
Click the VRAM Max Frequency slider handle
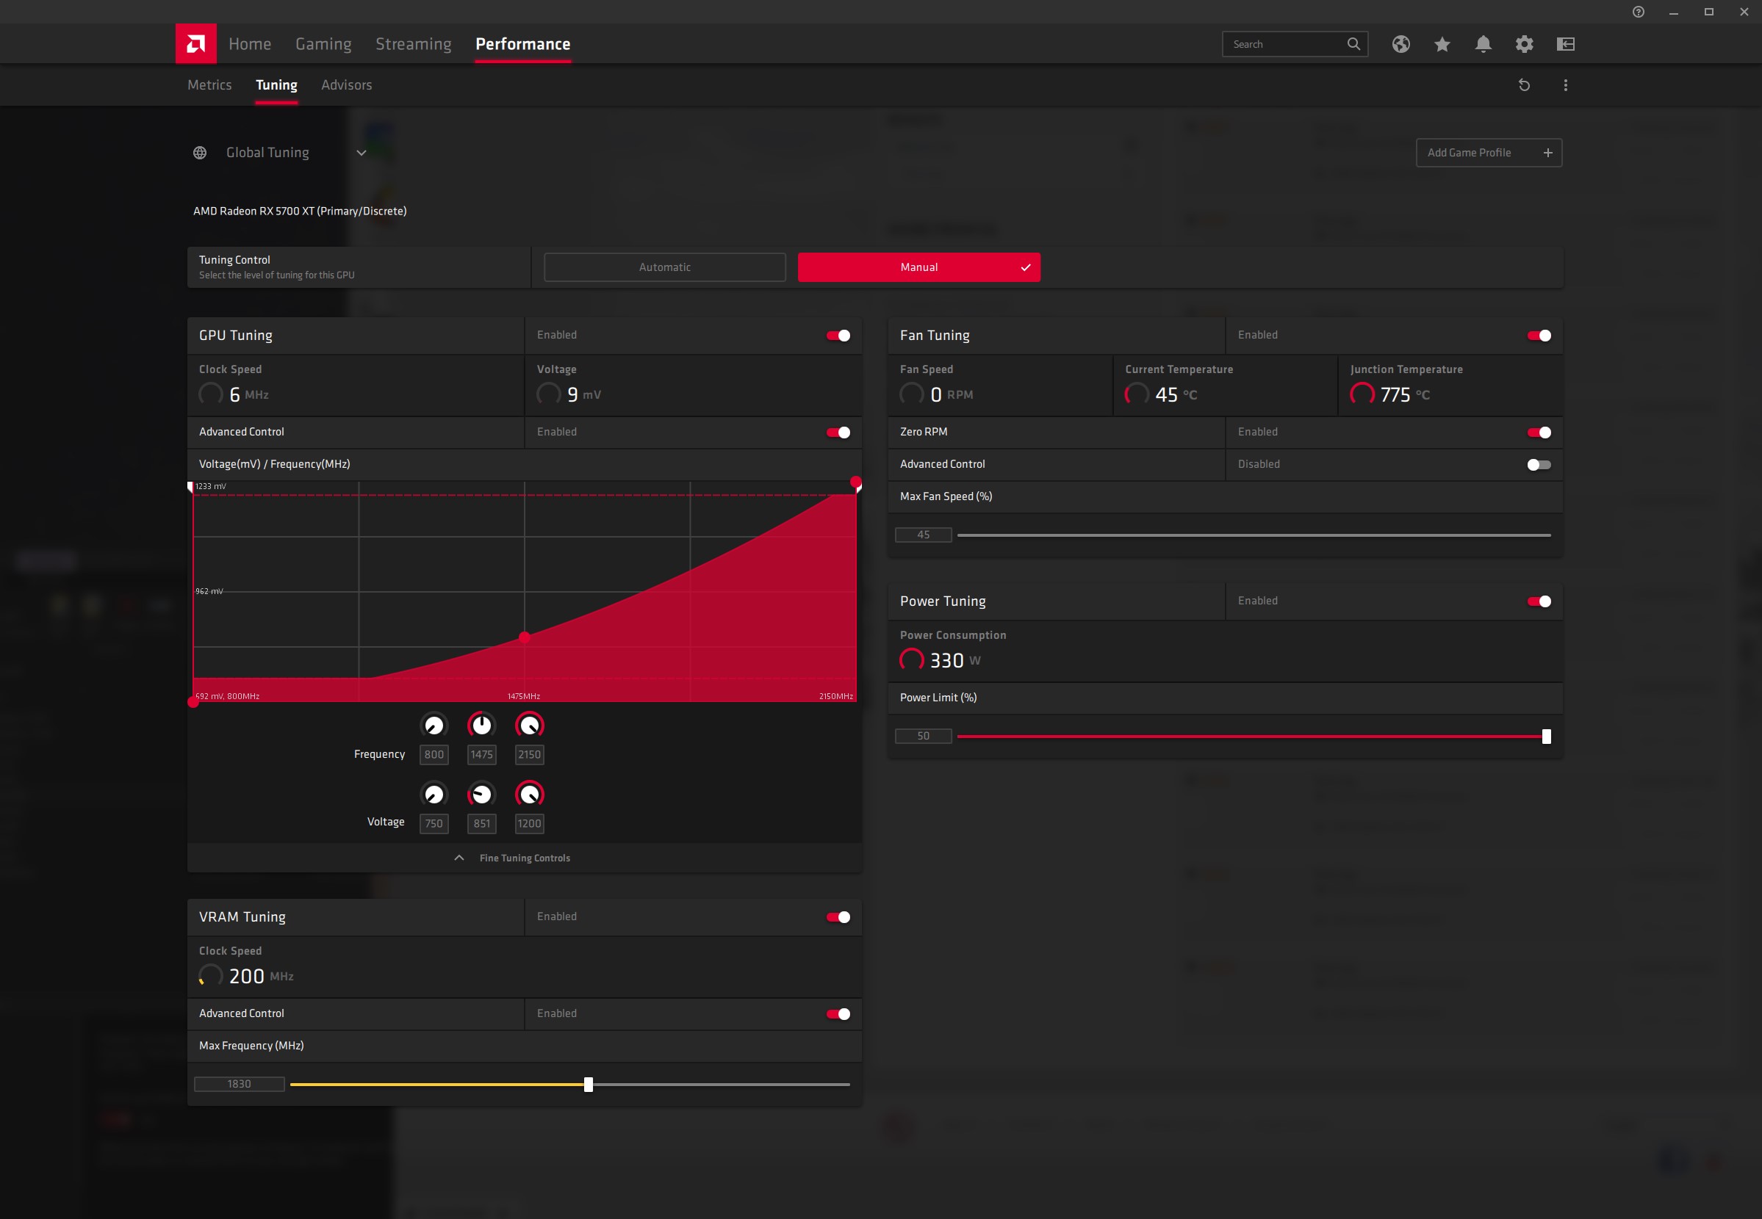click(589, 1085)
